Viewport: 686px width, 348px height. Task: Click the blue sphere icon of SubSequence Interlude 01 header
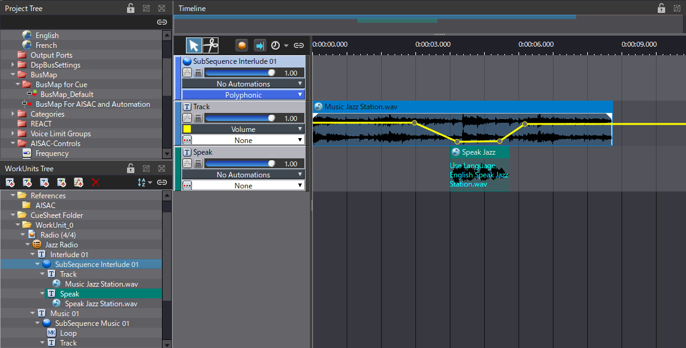pos(187,61)
